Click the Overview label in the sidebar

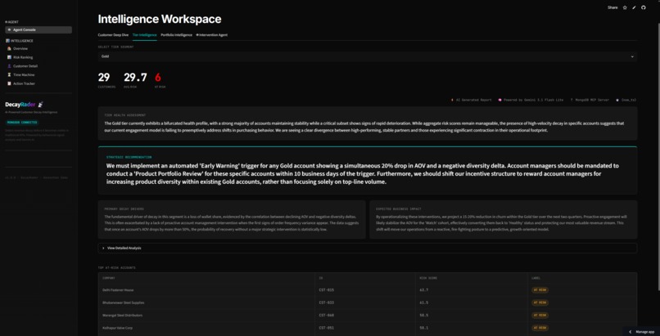pos(20,49)
